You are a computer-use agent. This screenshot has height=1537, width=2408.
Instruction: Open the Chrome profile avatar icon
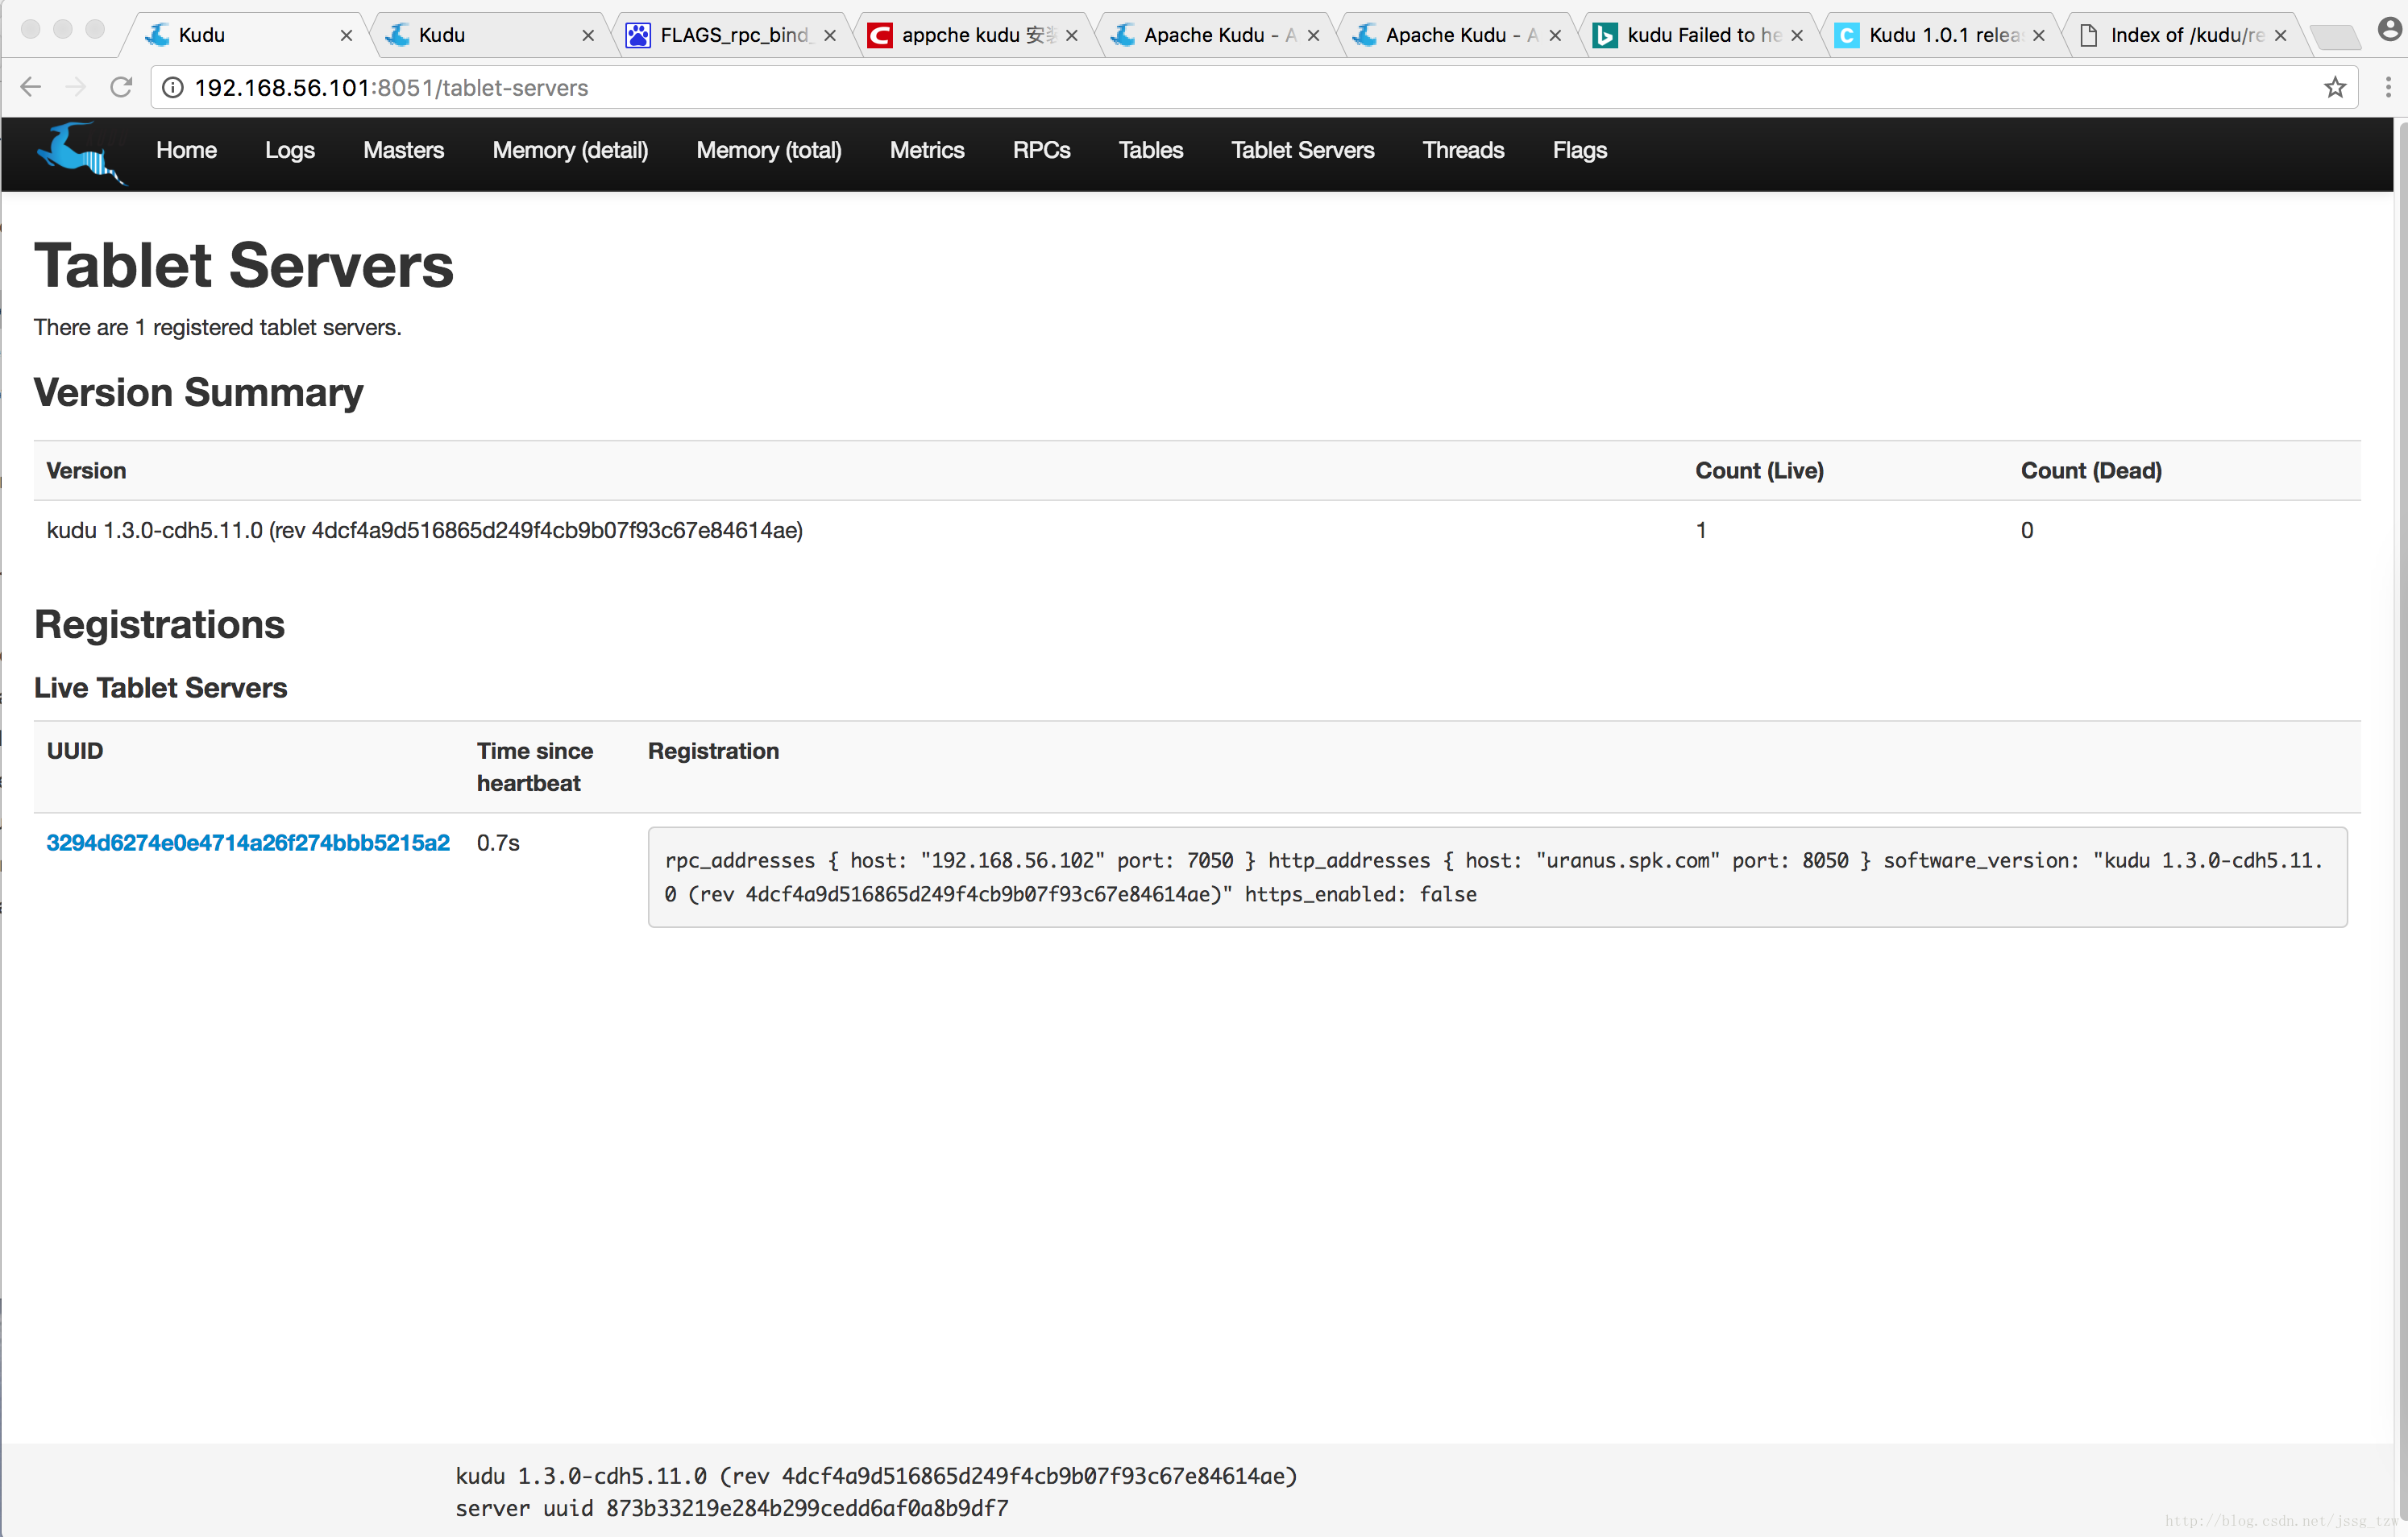click(x=2390, y=30)
